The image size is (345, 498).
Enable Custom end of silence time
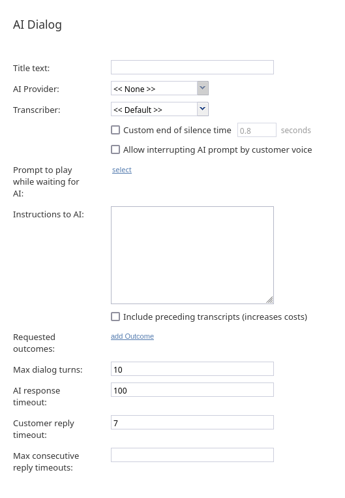point(115,130)
